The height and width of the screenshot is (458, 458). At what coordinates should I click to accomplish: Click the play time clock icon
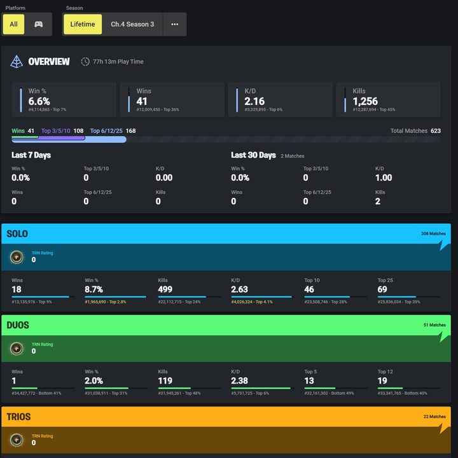85,62
